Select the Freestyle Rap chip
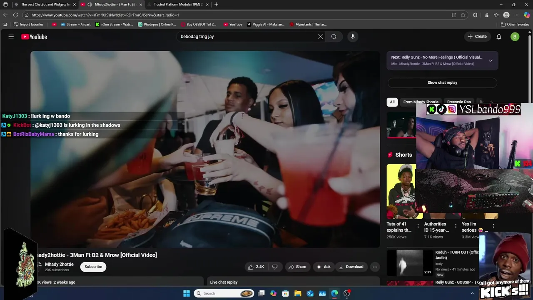This screenshot has width=533, height=300. 459,102
